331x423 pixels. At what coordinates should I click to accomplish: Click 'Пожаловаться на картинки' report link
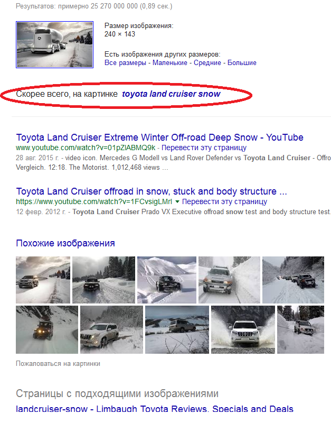point(58,364)
